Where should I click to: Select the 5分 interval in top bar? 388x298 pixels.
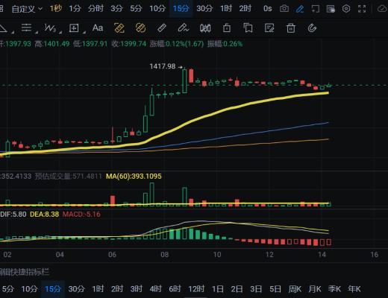coord(136,9)
